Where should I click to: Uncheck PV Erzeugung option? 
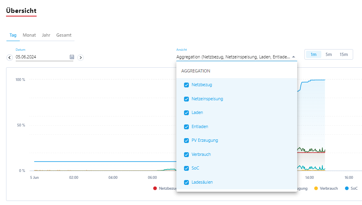pos(186,141)
